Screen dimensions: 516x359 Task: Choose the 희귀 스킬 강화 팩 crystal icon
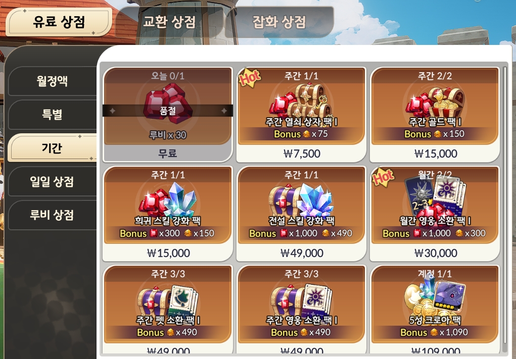coord(168,199)
